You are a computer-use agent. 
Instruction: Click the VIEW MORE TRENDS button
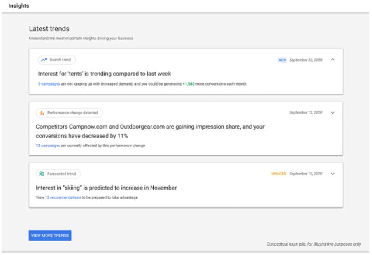49,235
